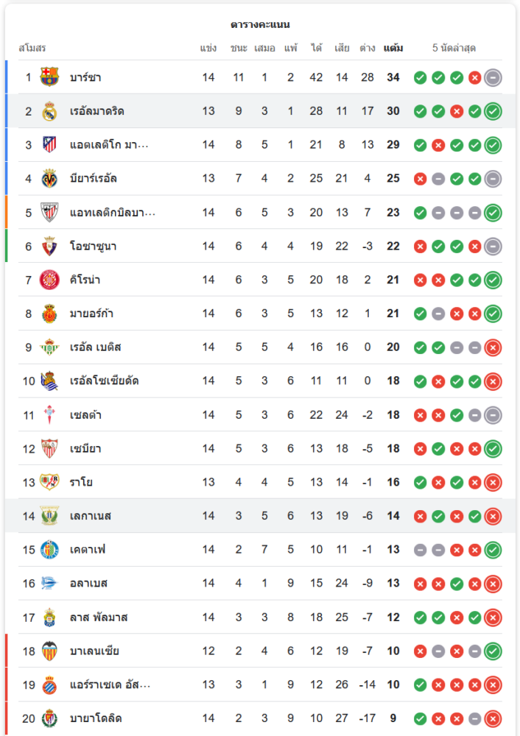Click Barcelona's latest match draw indicator
520x736 pixels.
[493, 77]
